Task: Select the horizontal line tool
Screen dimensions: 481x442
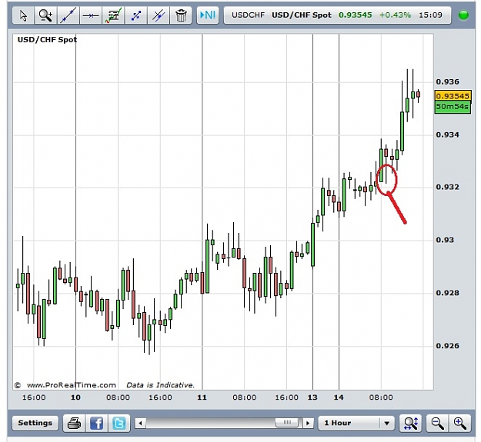Action: [91, 15]
